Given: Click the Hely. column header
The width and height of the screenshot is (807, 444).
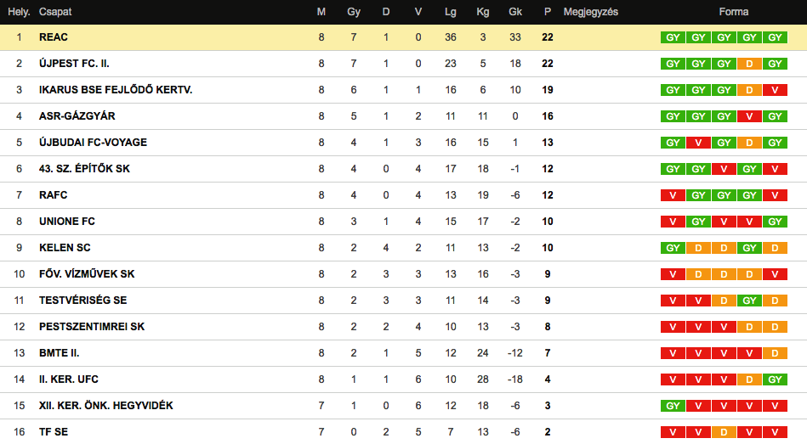Looking at the screenshot, I should (x=19, y=12).
